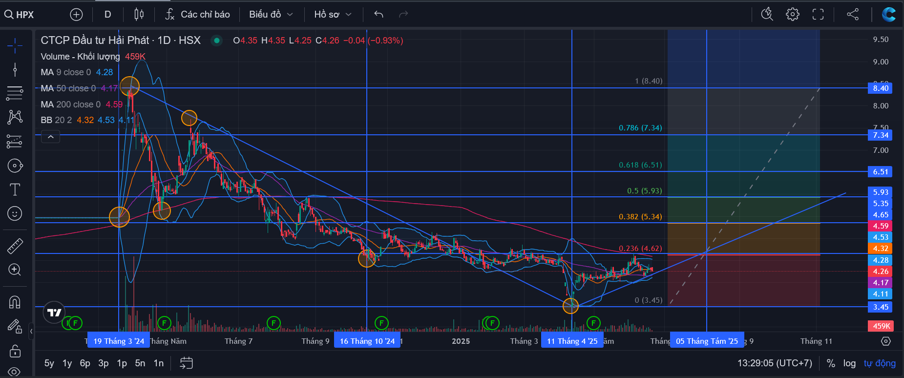This screenshot has height=378, width=904.
Task: Open chart settings gear in top toolbar
Action: click(793, 15)
